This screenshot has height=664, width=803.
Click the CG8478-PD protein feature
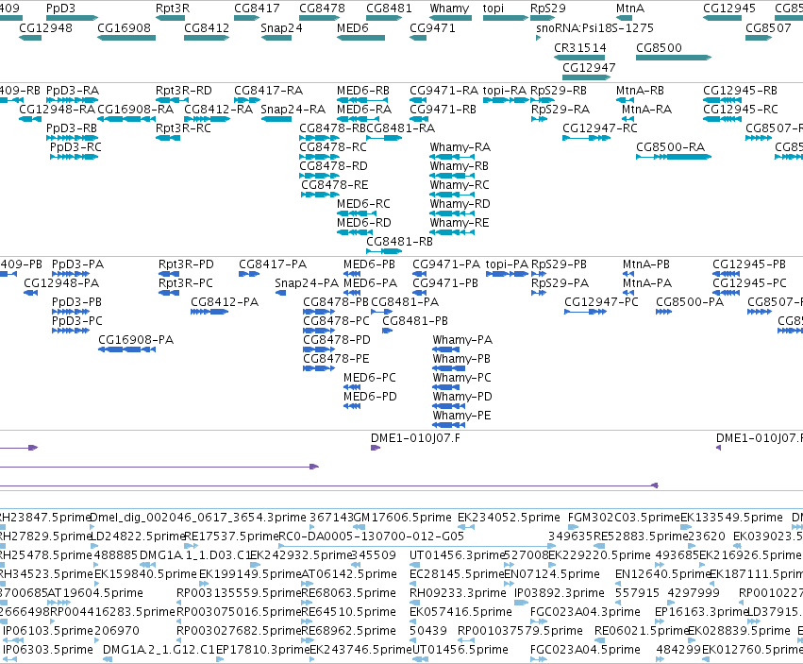pos(319,349)
